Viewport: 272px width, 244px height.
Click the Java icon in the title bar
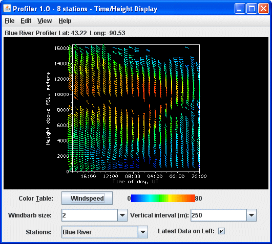coord(7,8)
